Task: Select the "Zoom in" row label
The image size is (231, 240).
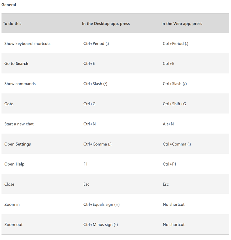Action: (x=12, y=204)
